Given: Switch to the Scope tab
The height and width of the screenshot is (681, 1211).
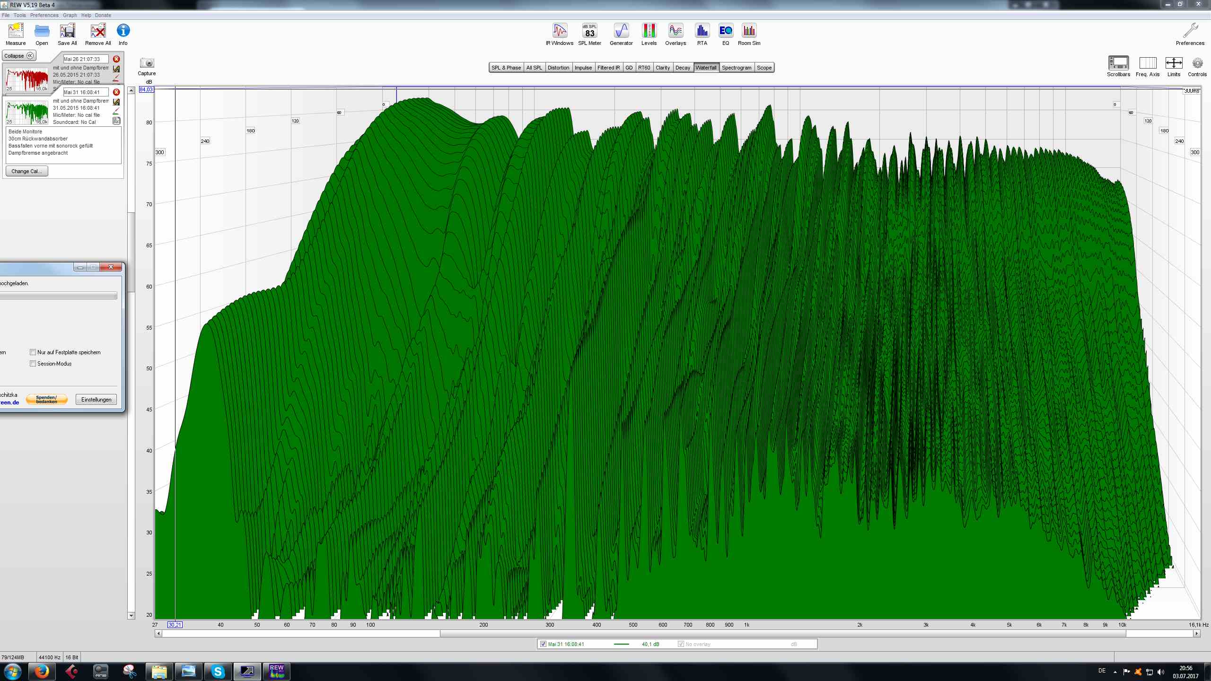Looking at the screenshot, I should pos(764,68).
